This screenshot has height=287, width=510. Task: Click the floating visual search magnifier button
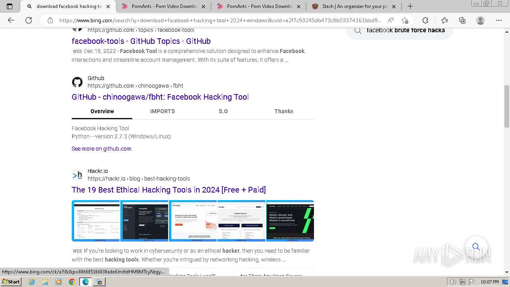pos(476,247)
